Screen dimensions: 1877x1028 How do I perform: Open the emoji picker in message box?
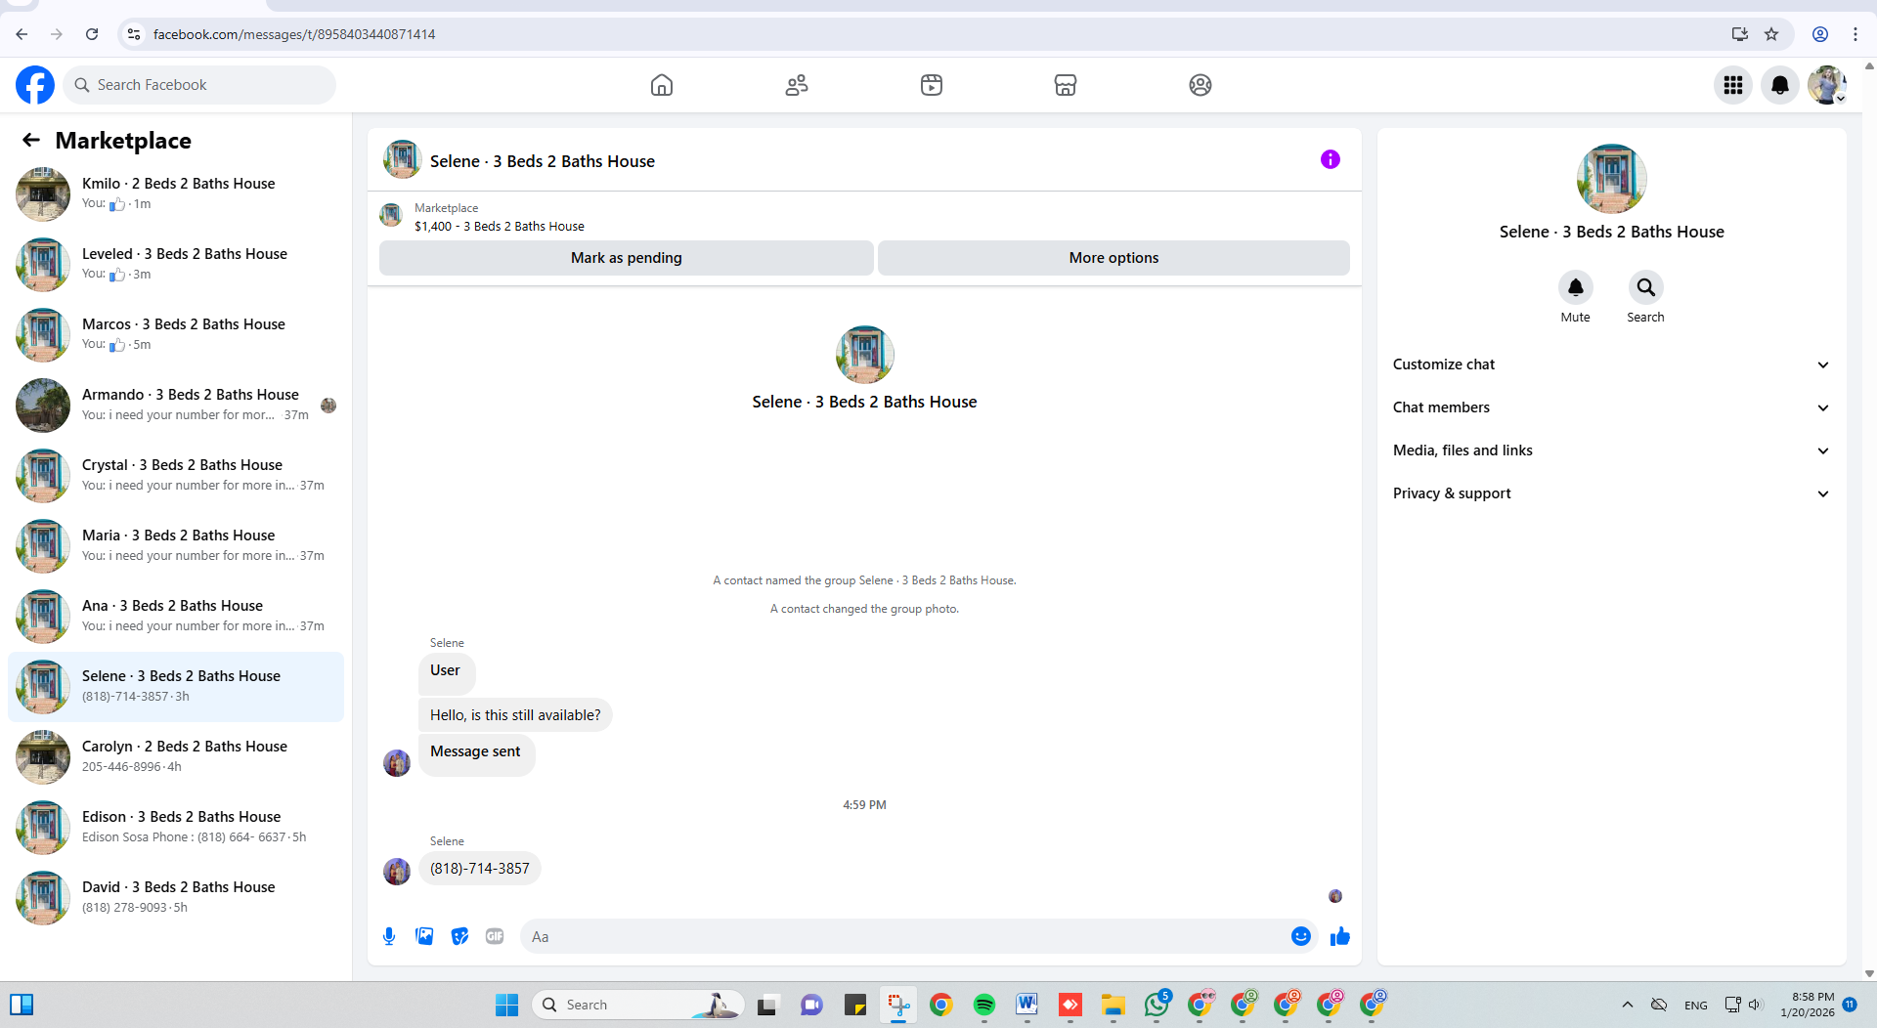[x=1301, y=936]
